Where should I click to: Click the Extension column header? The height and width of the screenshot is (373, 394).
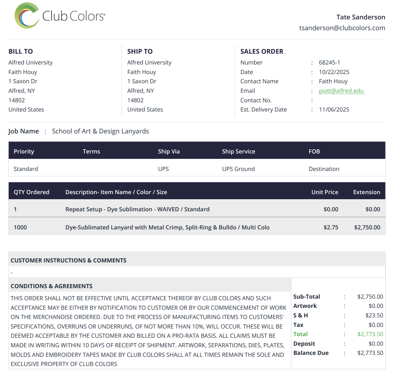pyautogui.click(x=367, y=192)
